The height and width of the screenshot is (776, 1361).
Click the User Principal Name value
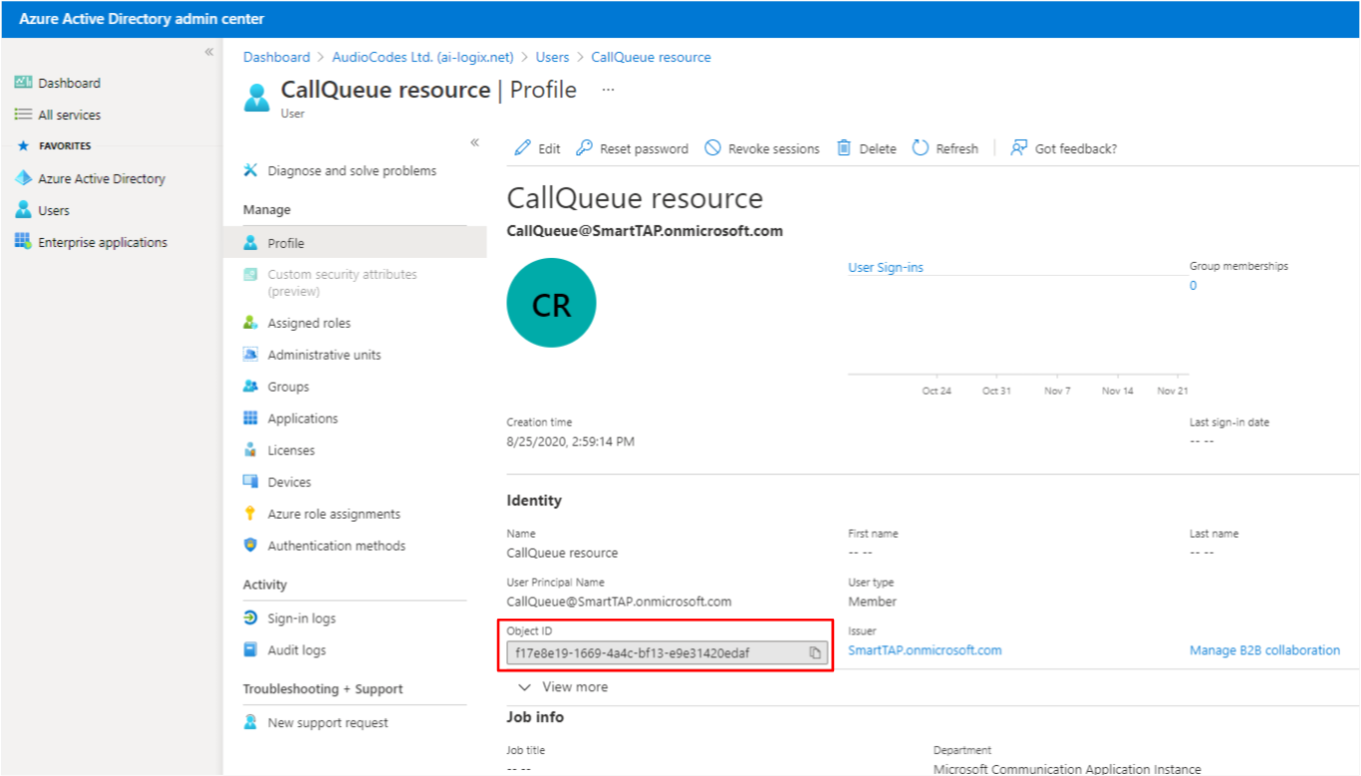coord(619,602)
